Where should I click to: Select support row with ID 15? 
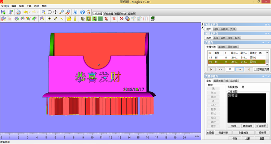[237, 57]
